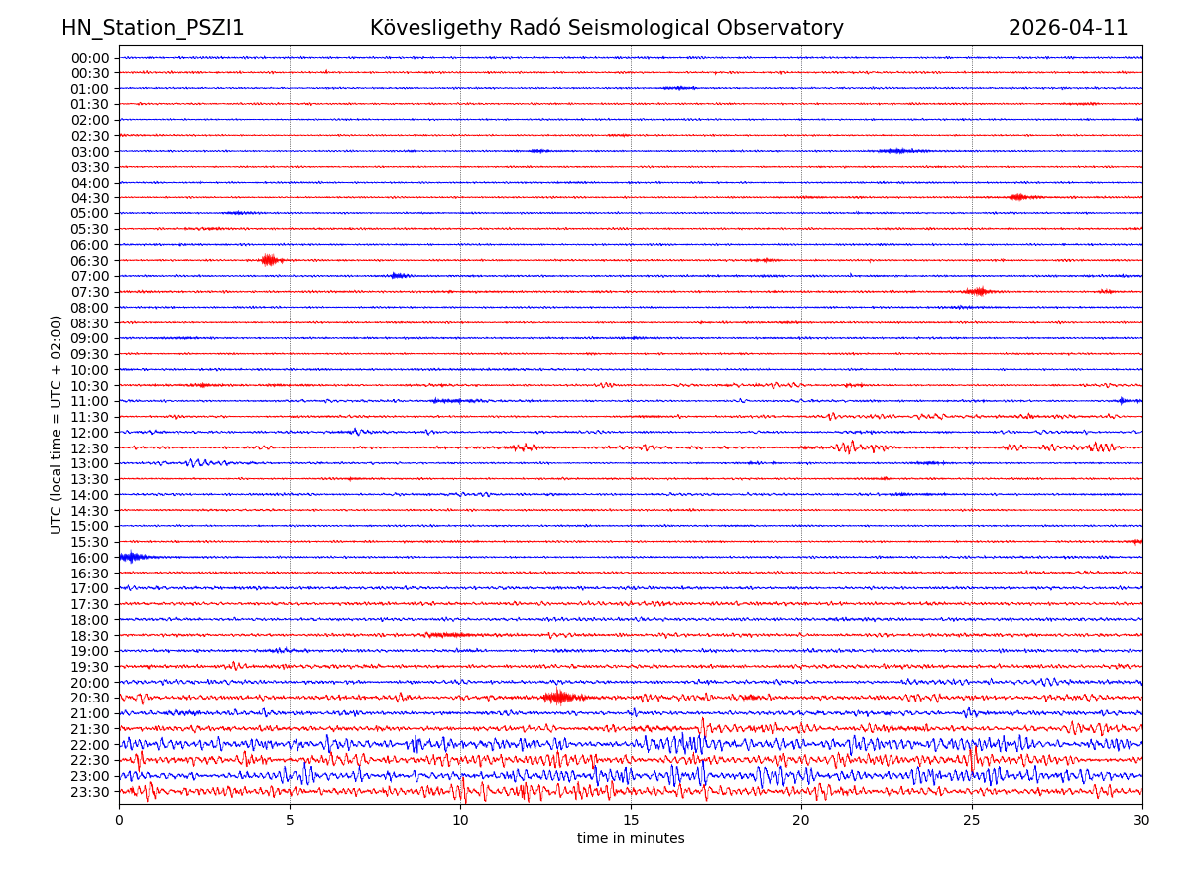Click the 2026-04-11 date label

coord(1068,28)
